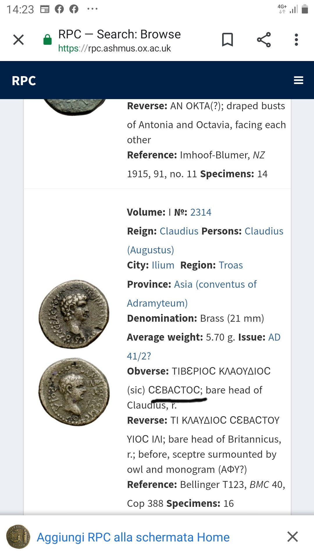The height and width of the screenshot is (558, 314).
Task: Expand the RPC hamburger menu
Action: (299, 80)
